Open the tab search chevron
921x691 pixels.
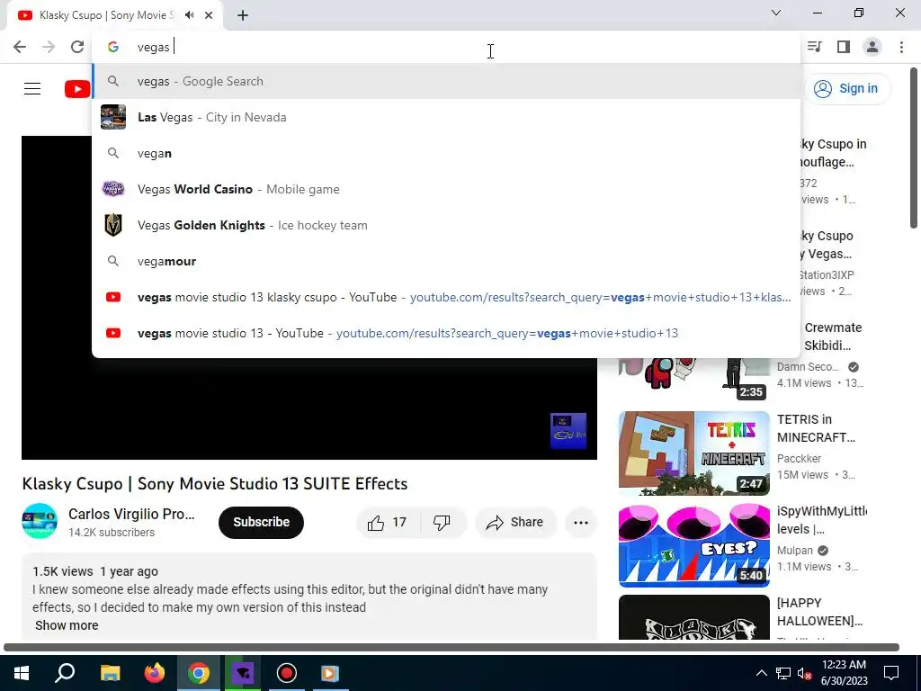[776, 13]
